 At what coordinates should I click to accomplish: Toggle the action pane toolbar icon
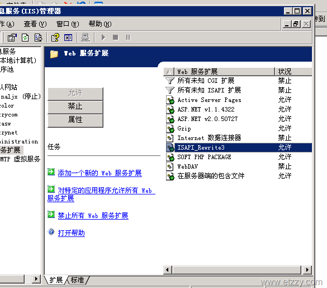[68, 38]
